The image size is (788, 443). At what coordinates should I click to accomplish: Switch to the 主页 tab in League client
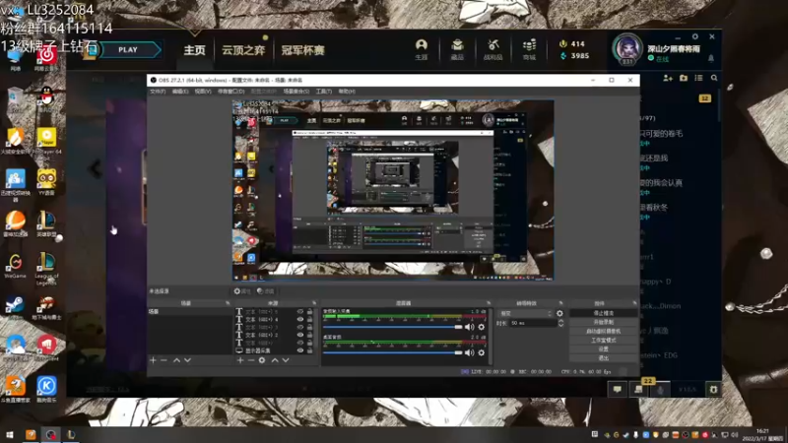pyautogui.click(x=194, y=50)
